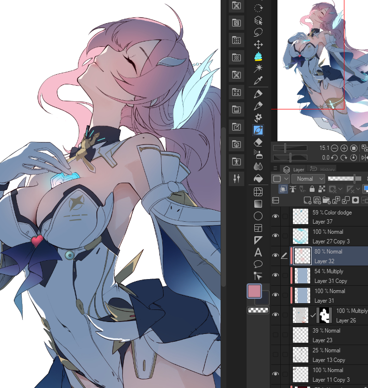Click the Navigator zoom in button
This screenshot has height=388, width=368.
click(344, 148)
